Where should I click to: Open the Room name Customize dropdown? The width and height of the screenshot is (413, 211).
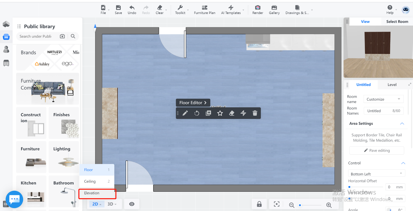383,99
